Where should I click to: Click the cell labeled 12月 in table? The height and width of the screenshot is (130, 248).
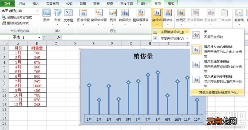18,105
